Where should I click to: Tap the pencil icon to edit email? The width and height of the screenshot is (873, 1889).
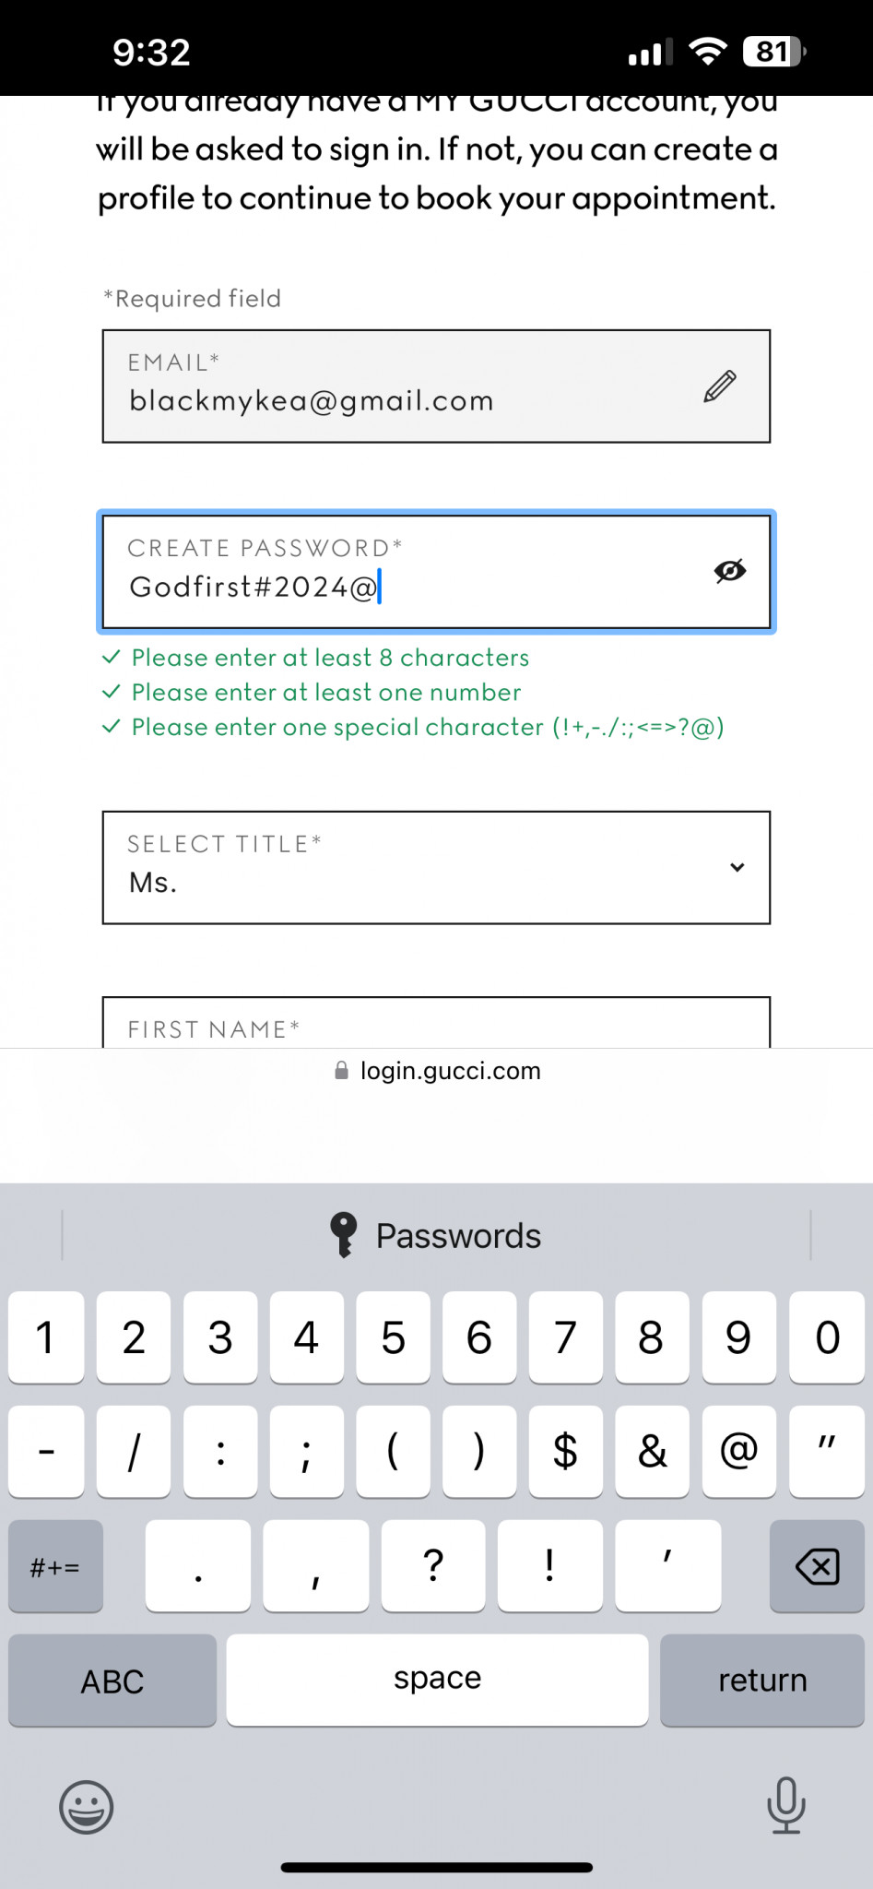[x=720, y=386]
